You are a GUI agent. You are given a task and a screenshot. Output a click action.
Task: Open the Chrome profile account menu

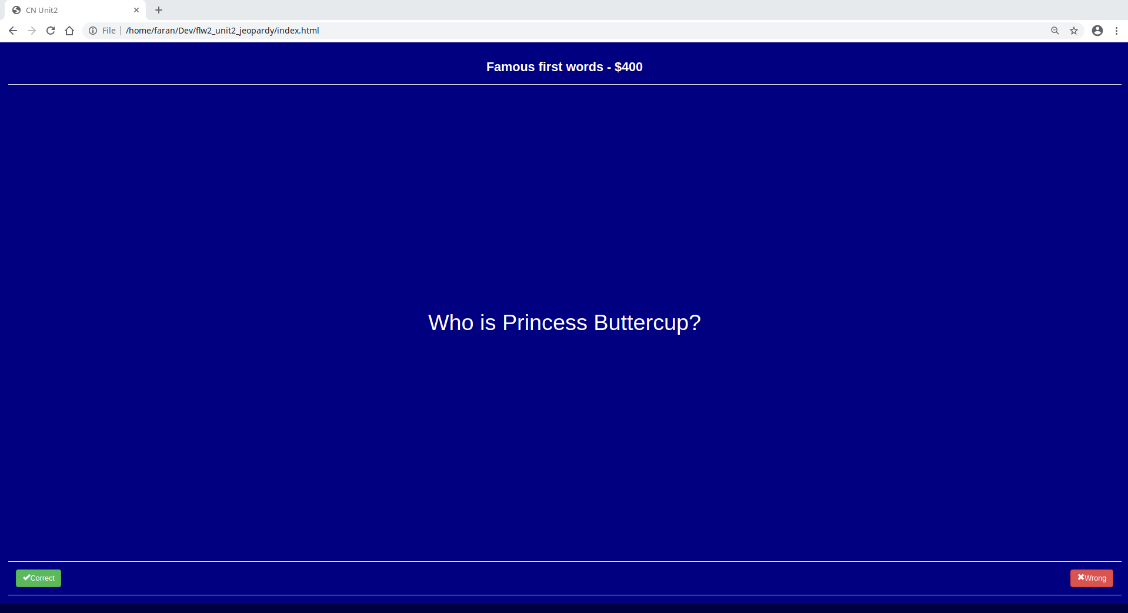[1097, 31]
